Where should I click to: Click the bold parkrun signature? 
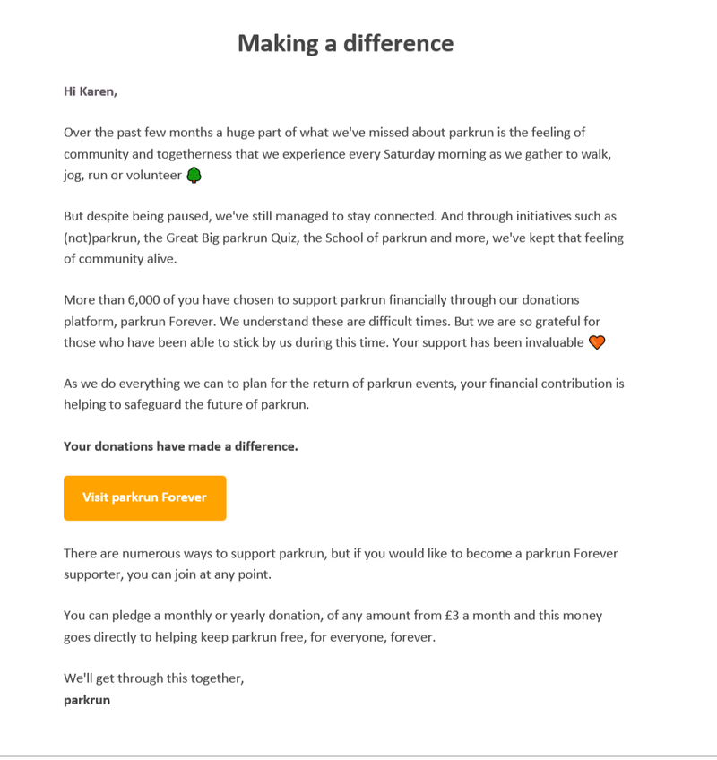pyautogui.click(x=87, y=700)
